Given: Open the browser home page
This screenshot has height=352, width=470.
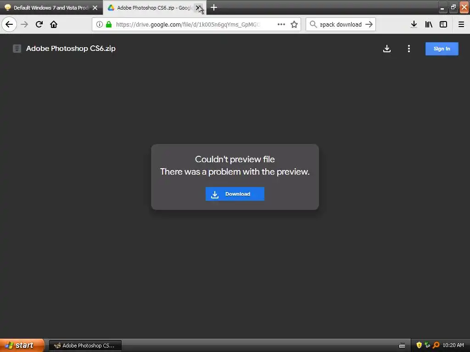Looking at the screenshot, I should point(54,24).
